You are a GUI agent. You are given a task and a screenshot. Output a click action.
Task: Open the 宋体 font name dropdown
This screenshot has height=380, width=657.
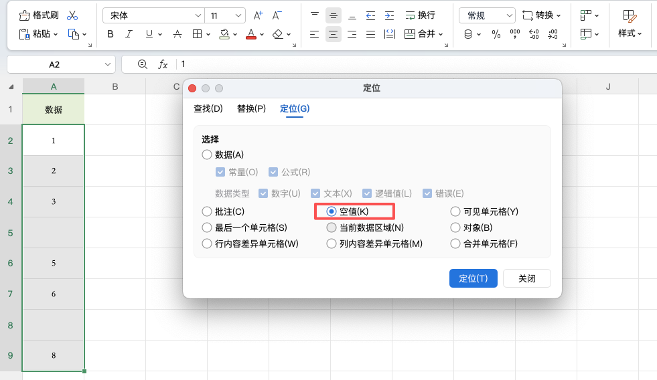pyautogui.click(x=198, y=15)
